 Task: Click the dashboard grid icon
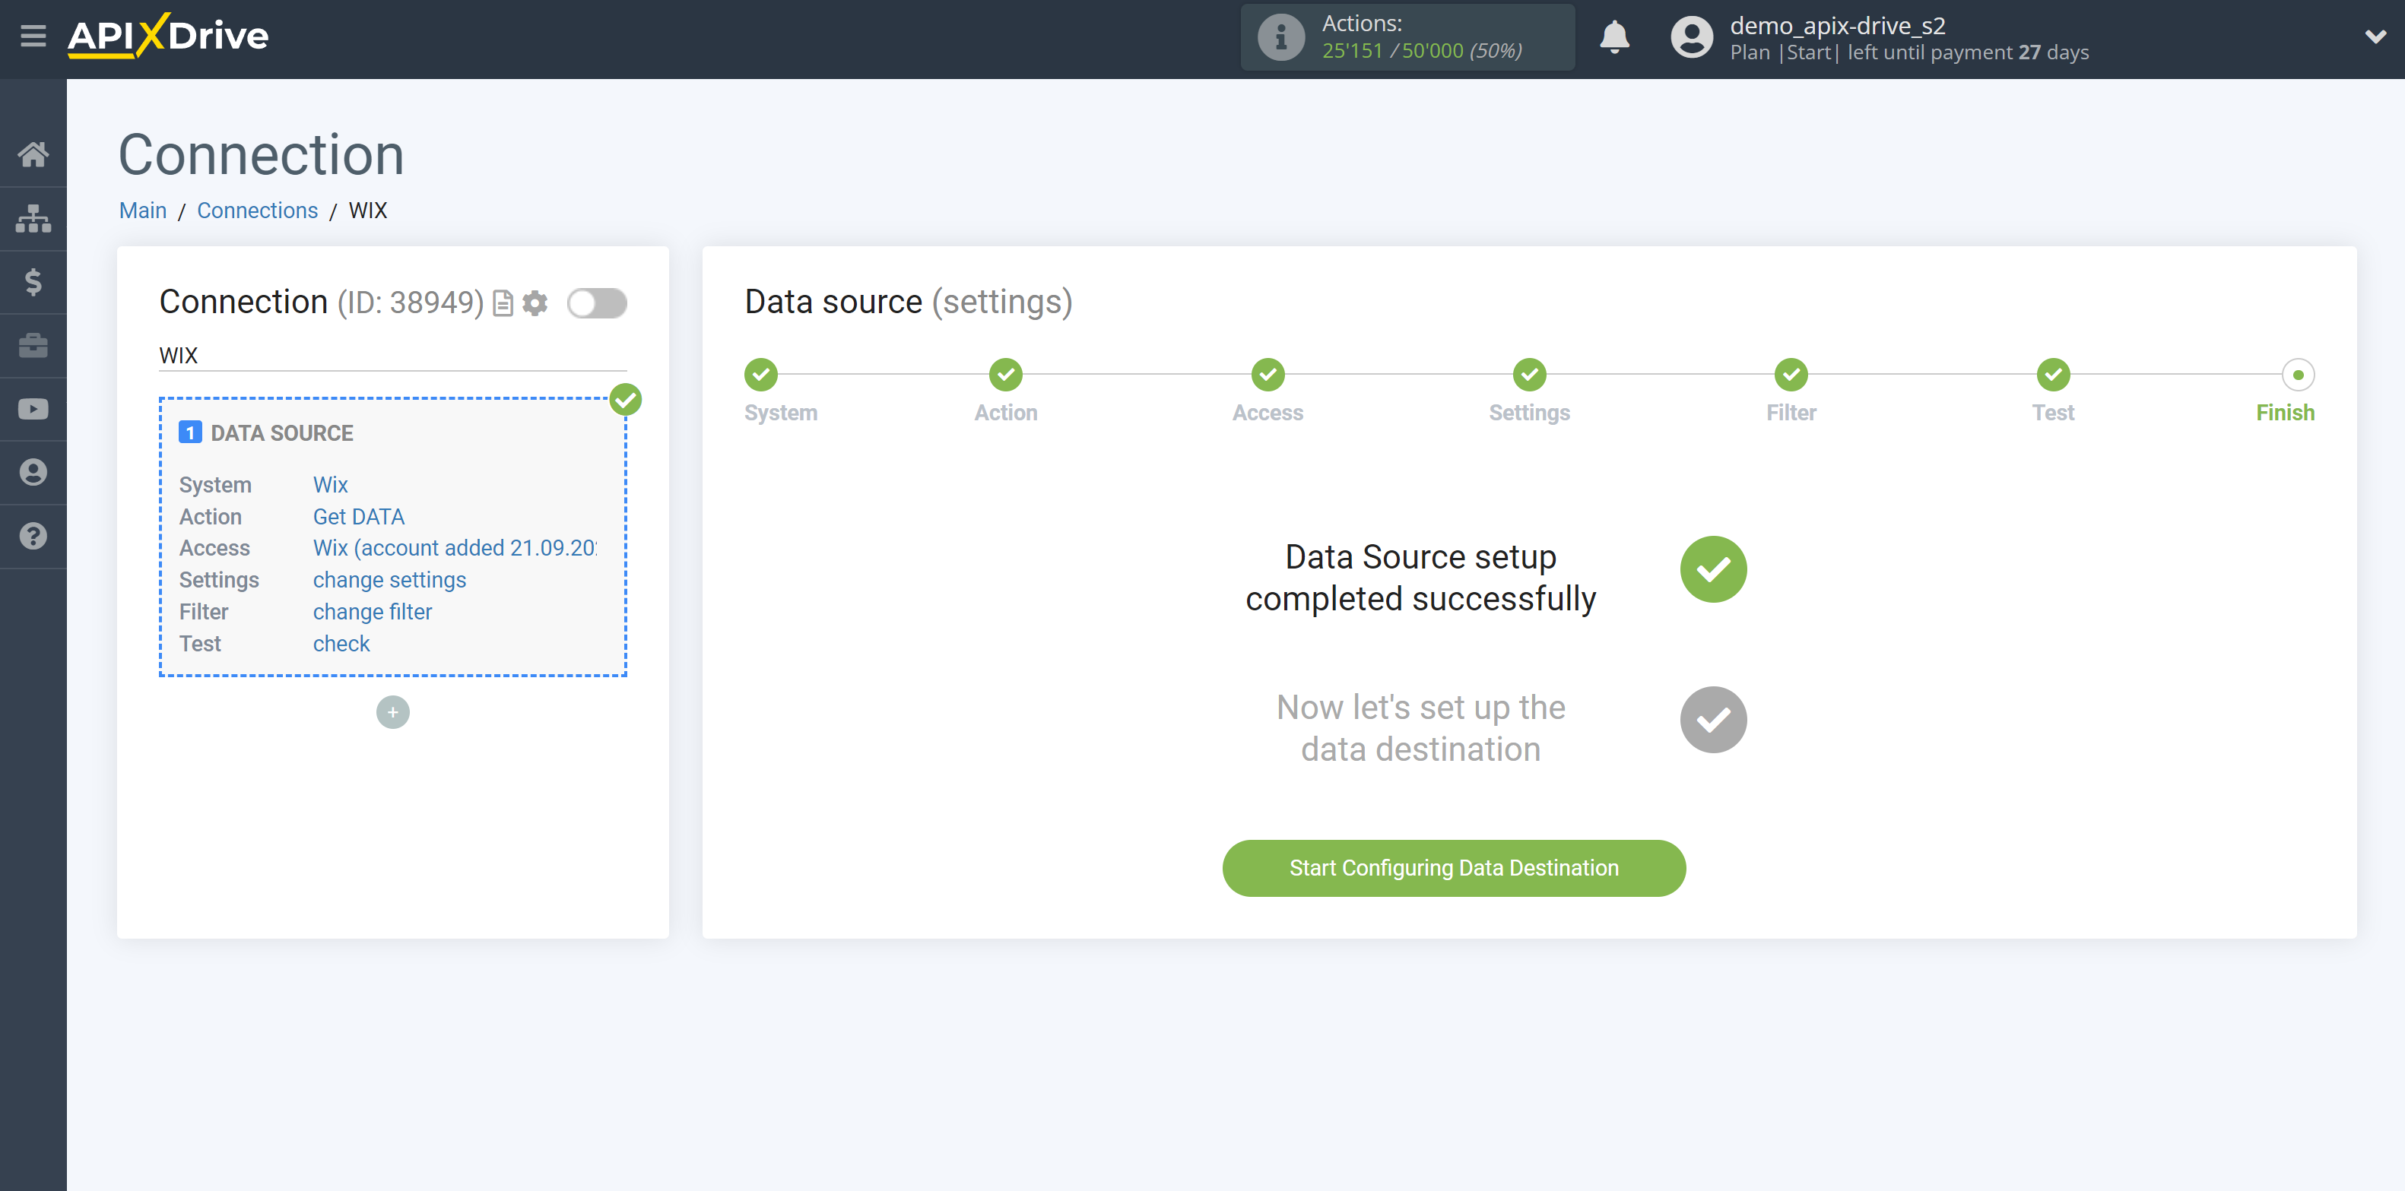pyautogui.click(x=33, y=217)
